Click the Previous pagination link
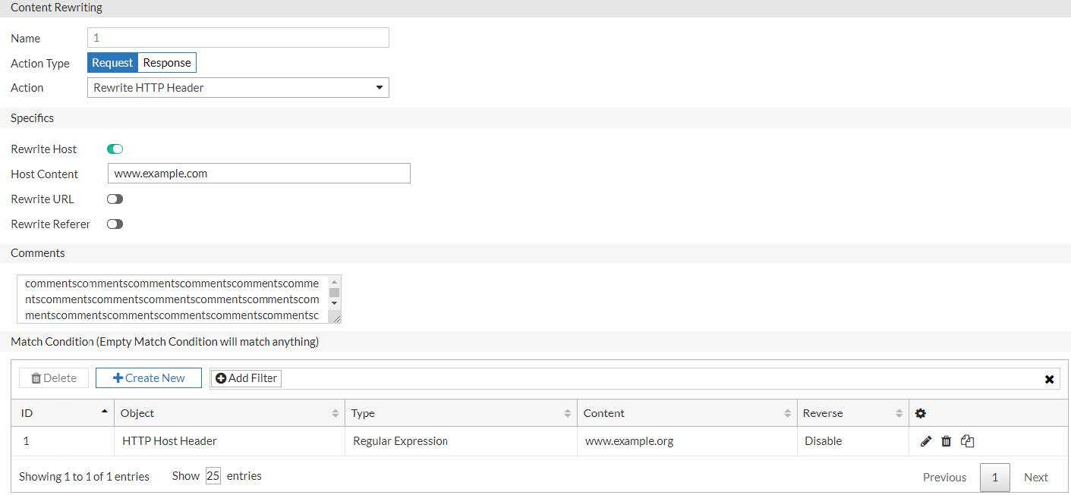The width and height of the screenshot is (1071, 495). pos(943,477)
